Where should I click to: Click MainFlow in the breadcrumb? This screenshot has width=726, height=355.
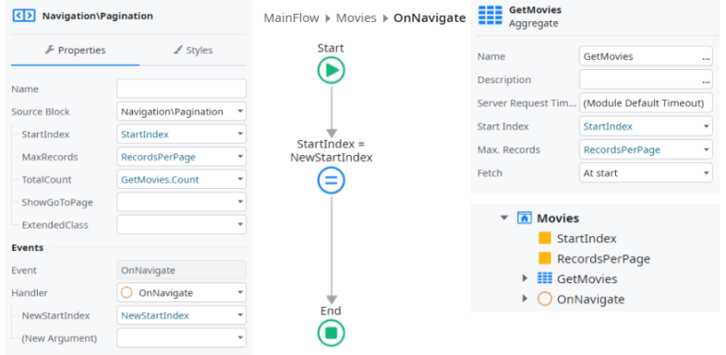pos(291,18)
